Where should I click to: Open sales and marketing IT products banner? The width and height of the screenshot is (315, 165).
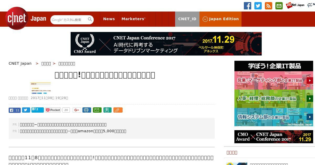pyautogui.click(x=274, y=80)
